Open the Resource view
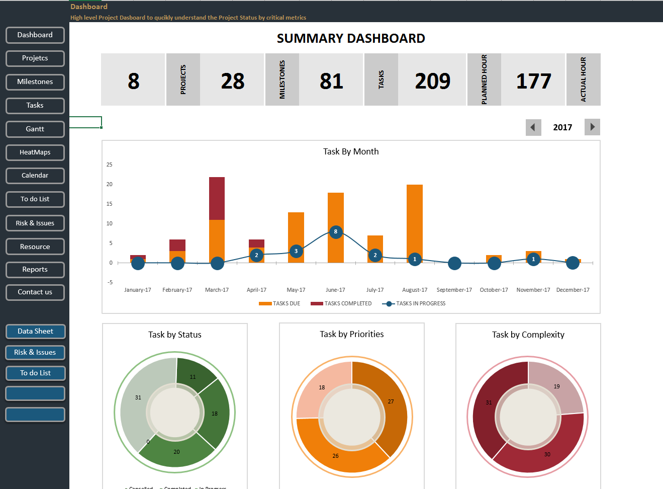 (35, 247)
